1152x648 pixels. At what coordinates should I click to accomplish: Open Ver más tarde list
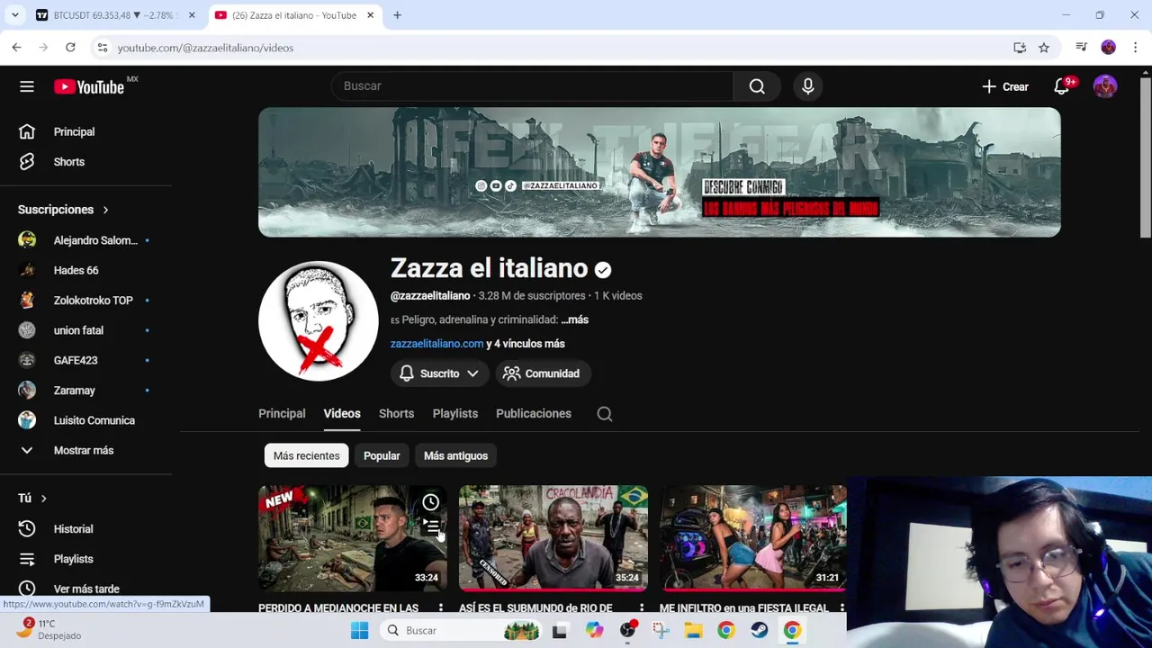tap(85, 589)
